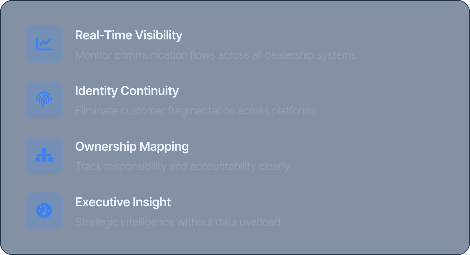Select the Identity Continuity heading

coord(127,91)
